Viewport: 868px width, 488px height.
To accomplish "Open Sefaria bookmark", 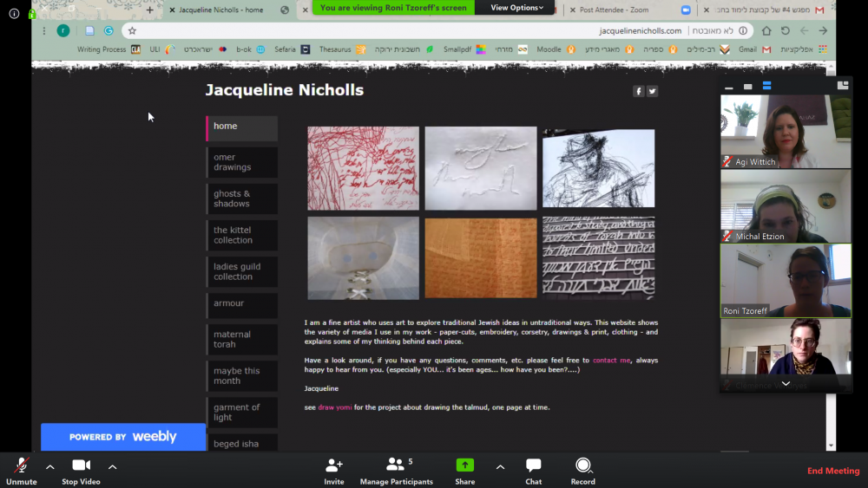I will [x=292, y=49].
